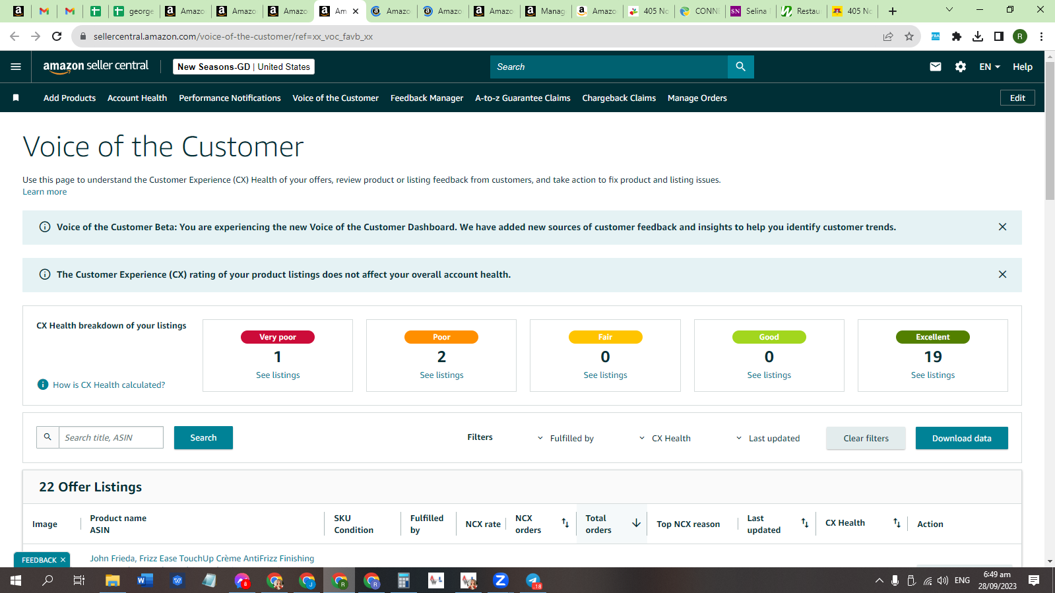Screen dimensions: 1055x593
Task: Open Performance Notifications menu item
Action: tap(230, 98)
